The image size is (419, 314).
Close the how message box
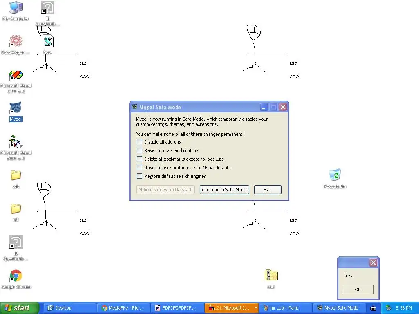(373, 263)
